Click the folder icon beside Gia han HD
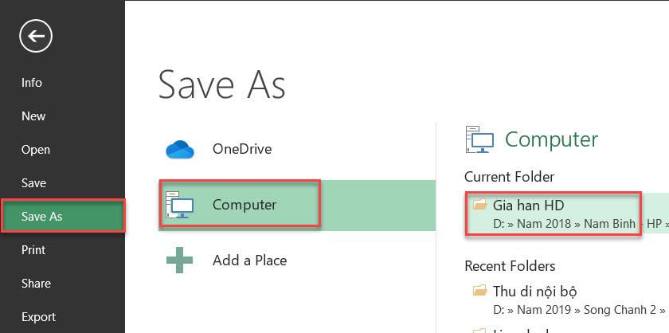This screenshot has height=333, width=669. coord(479,205)
